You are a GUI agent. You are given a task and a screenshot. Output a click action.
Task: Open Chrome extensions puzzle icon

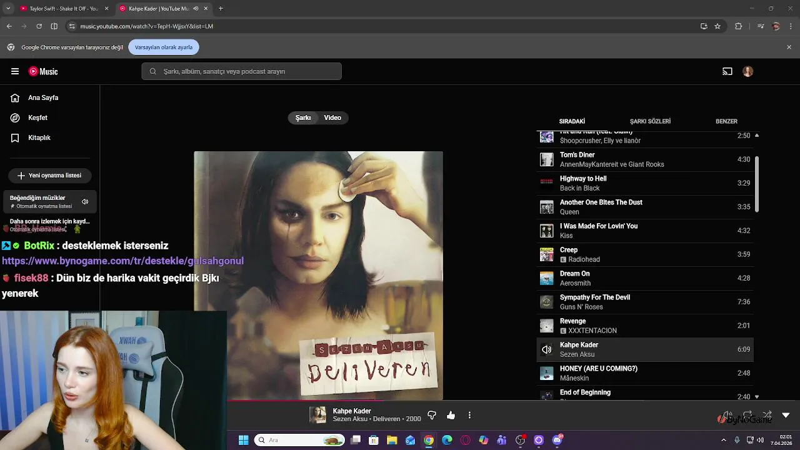click(739, 26)
